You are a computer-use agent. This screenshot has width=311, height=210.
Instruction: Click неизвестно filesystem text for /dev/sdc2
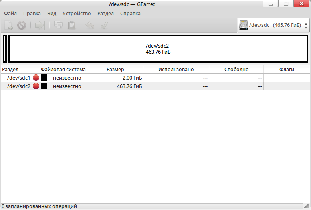tap(67, 86)
